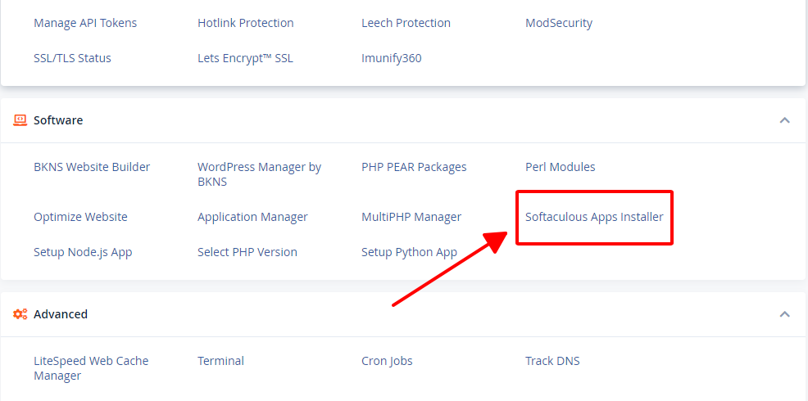Open Setup Node.js App
The width and height of the screenshot is (808, 401).
coord(83,252)
